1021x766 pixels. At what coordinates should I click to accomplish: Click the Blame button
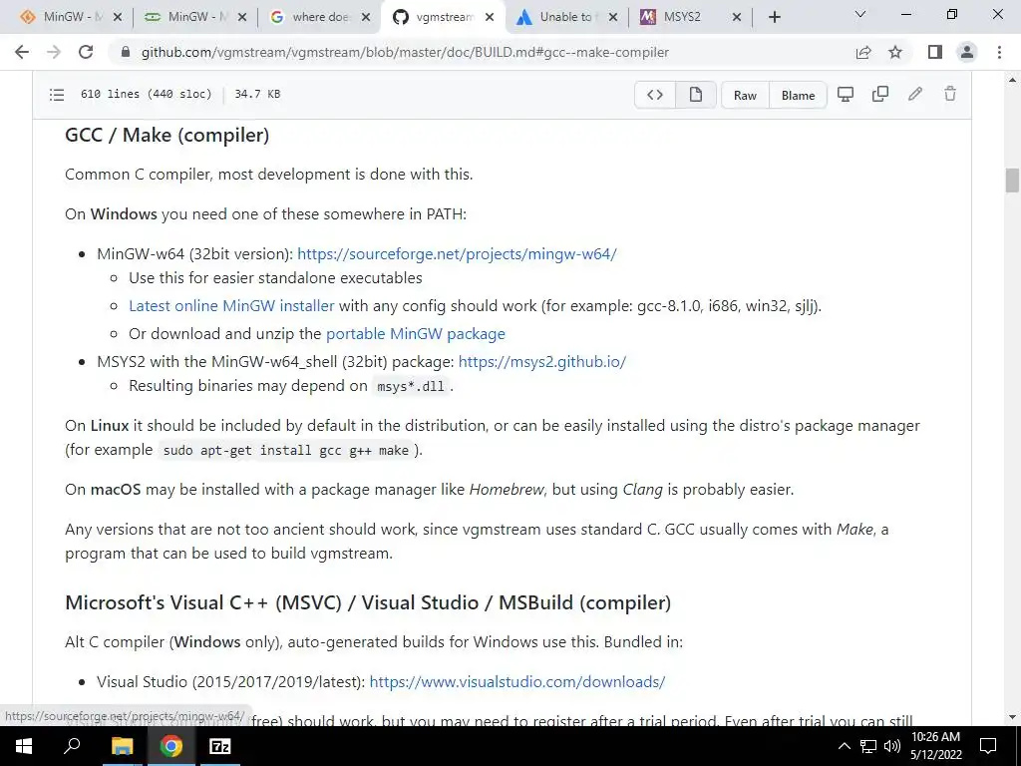tap(798, 95)
